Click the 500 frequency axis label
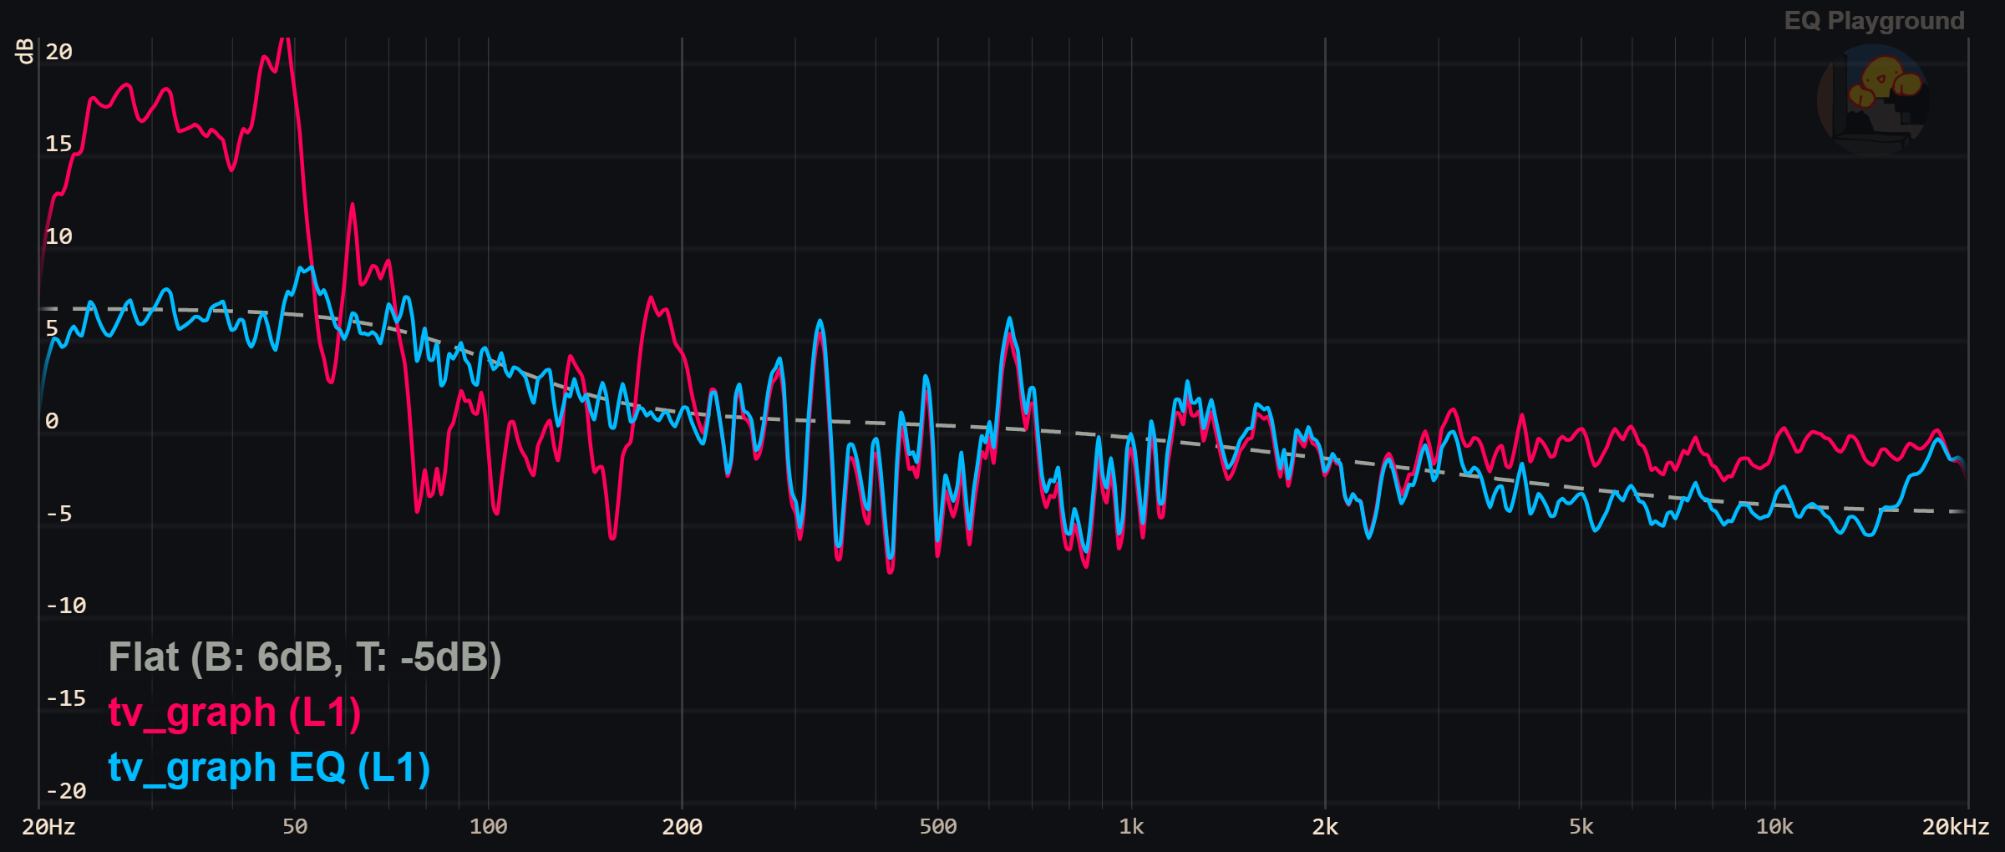The image size is (2005, 852). [938, 827]
